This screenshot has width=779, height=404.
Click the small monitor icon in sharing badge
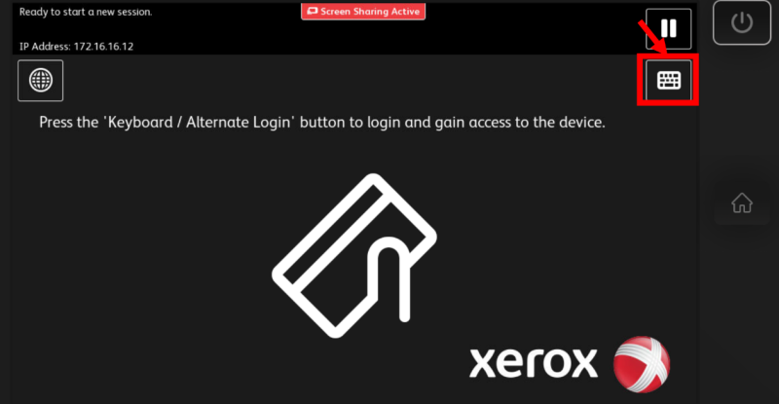pyautogui.click(x=312, y=11)
